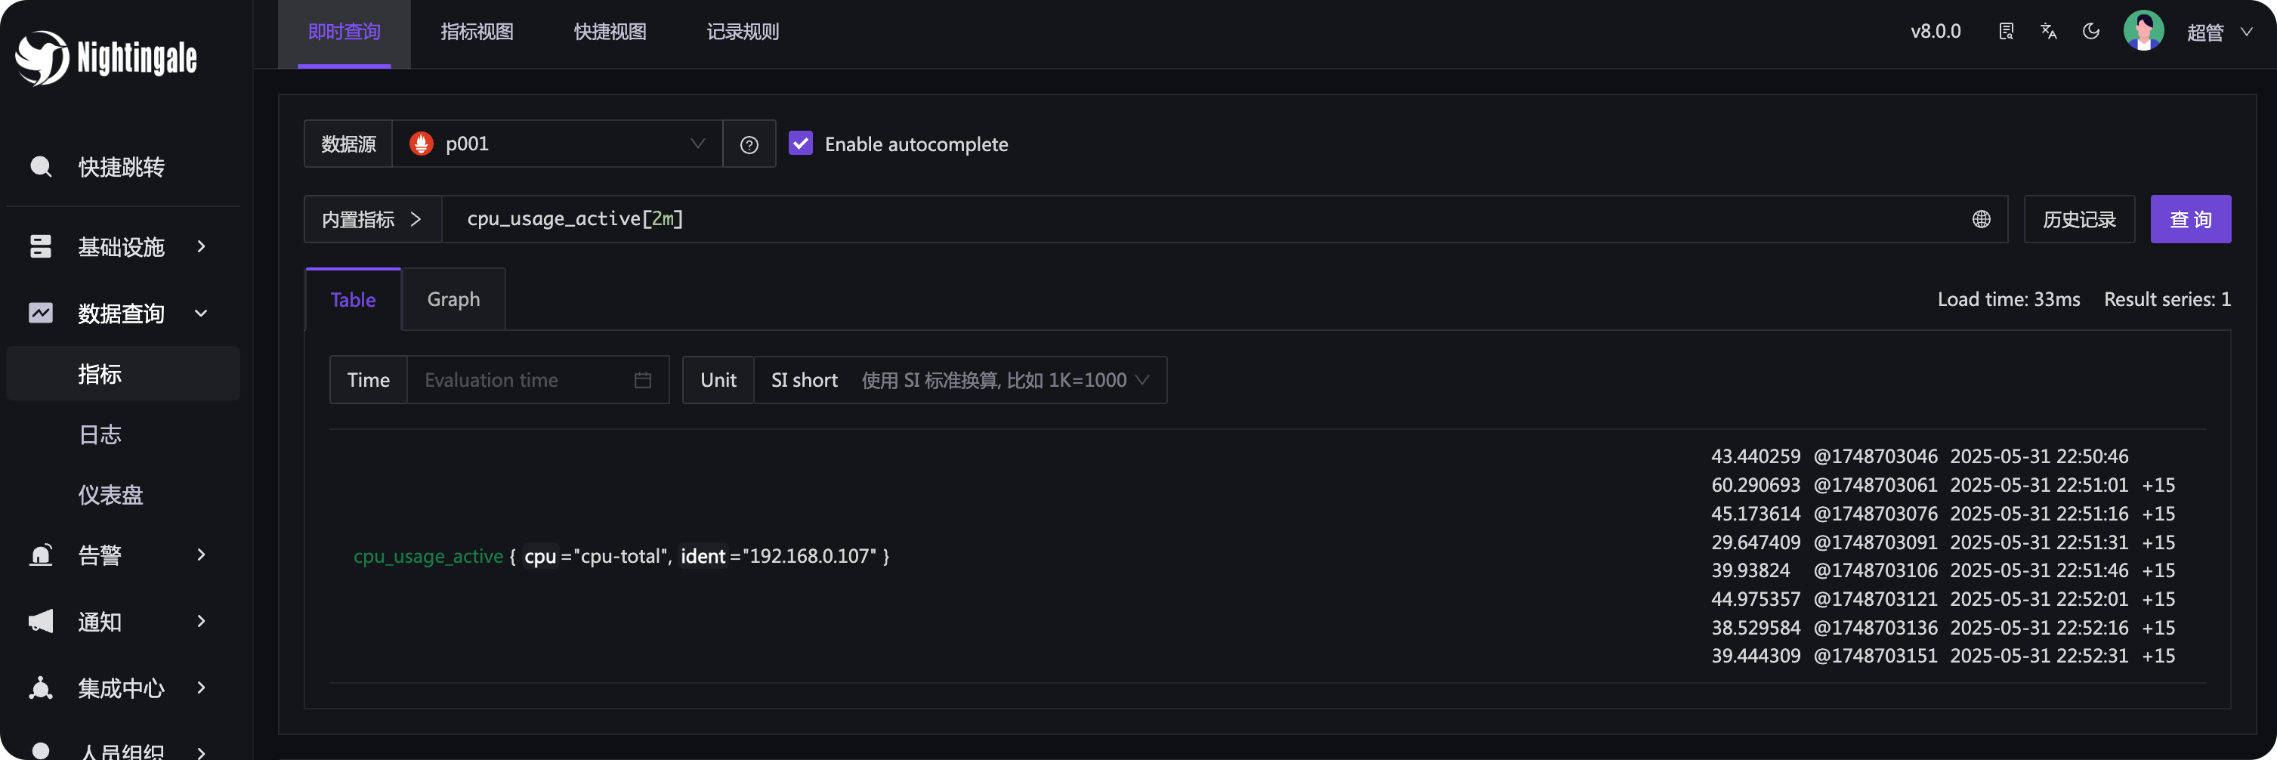Toggle dark mode moon icon
2277x760 pixels.
click(2090, 32)
